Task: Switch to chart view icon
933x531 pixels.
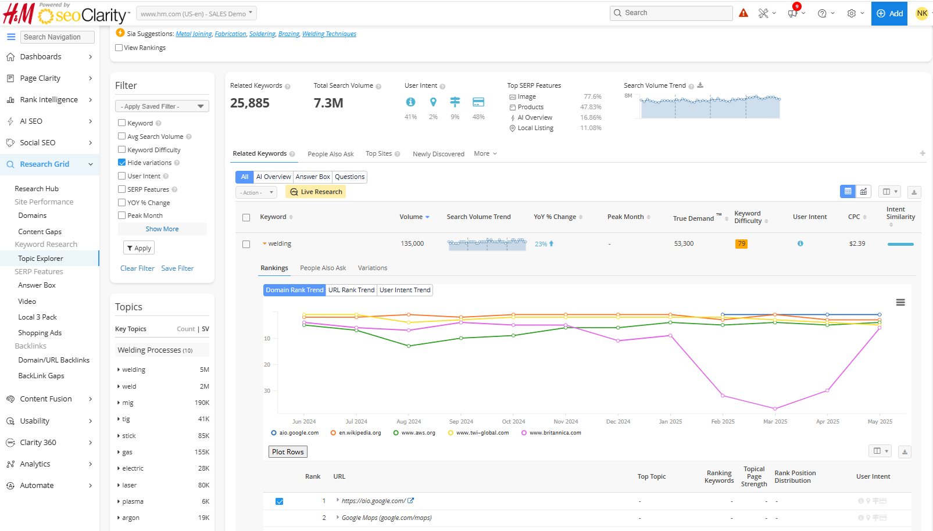Action: click(864, 191)
